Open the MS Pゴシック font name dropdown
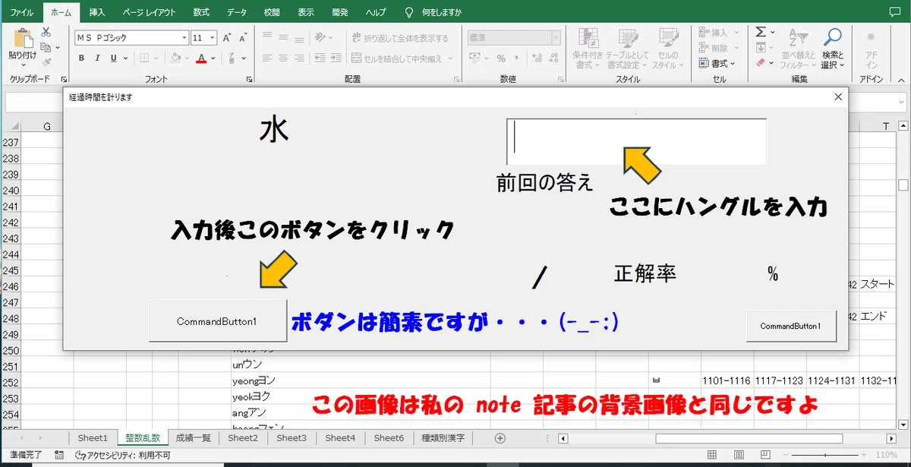Screen dimensions: 911x467 [184, 37]
